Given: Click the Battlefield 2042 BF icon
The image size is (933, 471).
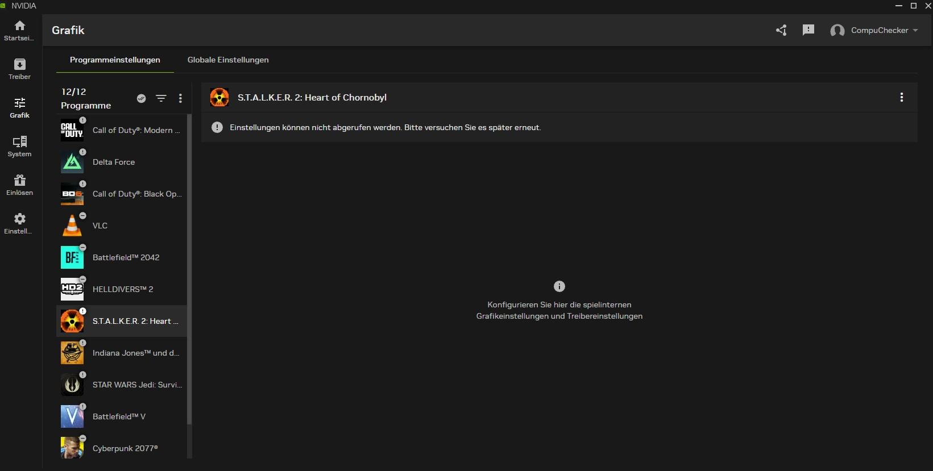Looking at the screenshot, I should click(72, 257).
